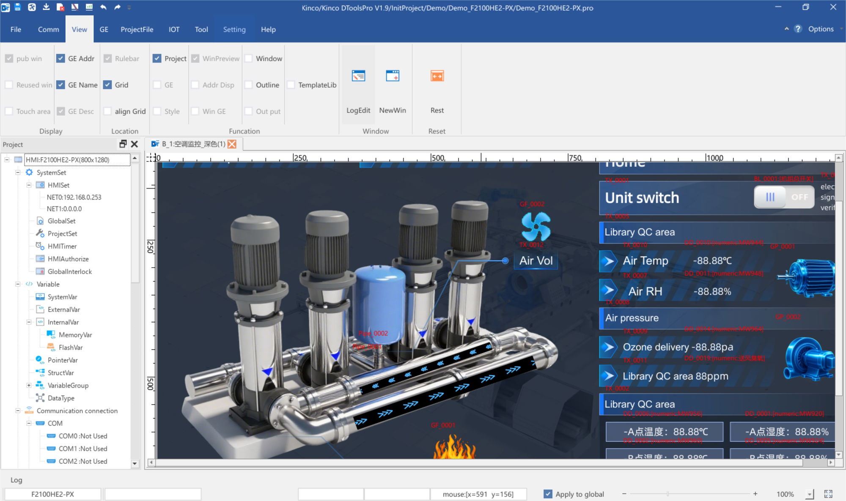The height and width of the screenshot is (501, 846).
Task: Select the COM0 :Not Used entry
Action: (x=80, y=436)
